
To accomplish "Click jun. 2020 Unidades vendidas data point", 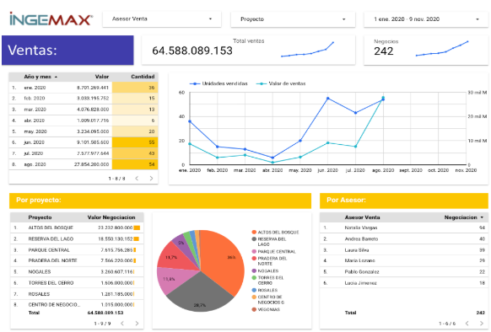I will point(328,99).
